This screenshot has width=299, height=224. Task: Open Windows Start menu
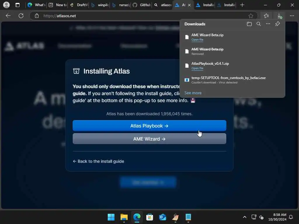pyautogui.click(x=111, y=217)
